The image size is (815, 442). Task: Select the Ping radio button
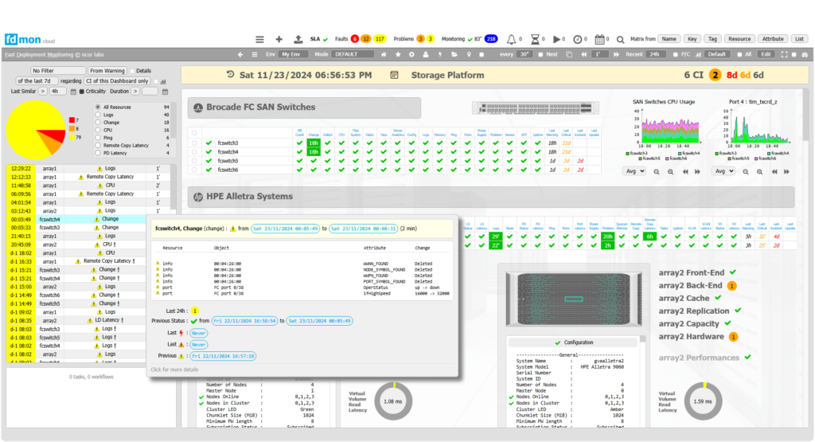pyautogui.click(x=98, y=138)
